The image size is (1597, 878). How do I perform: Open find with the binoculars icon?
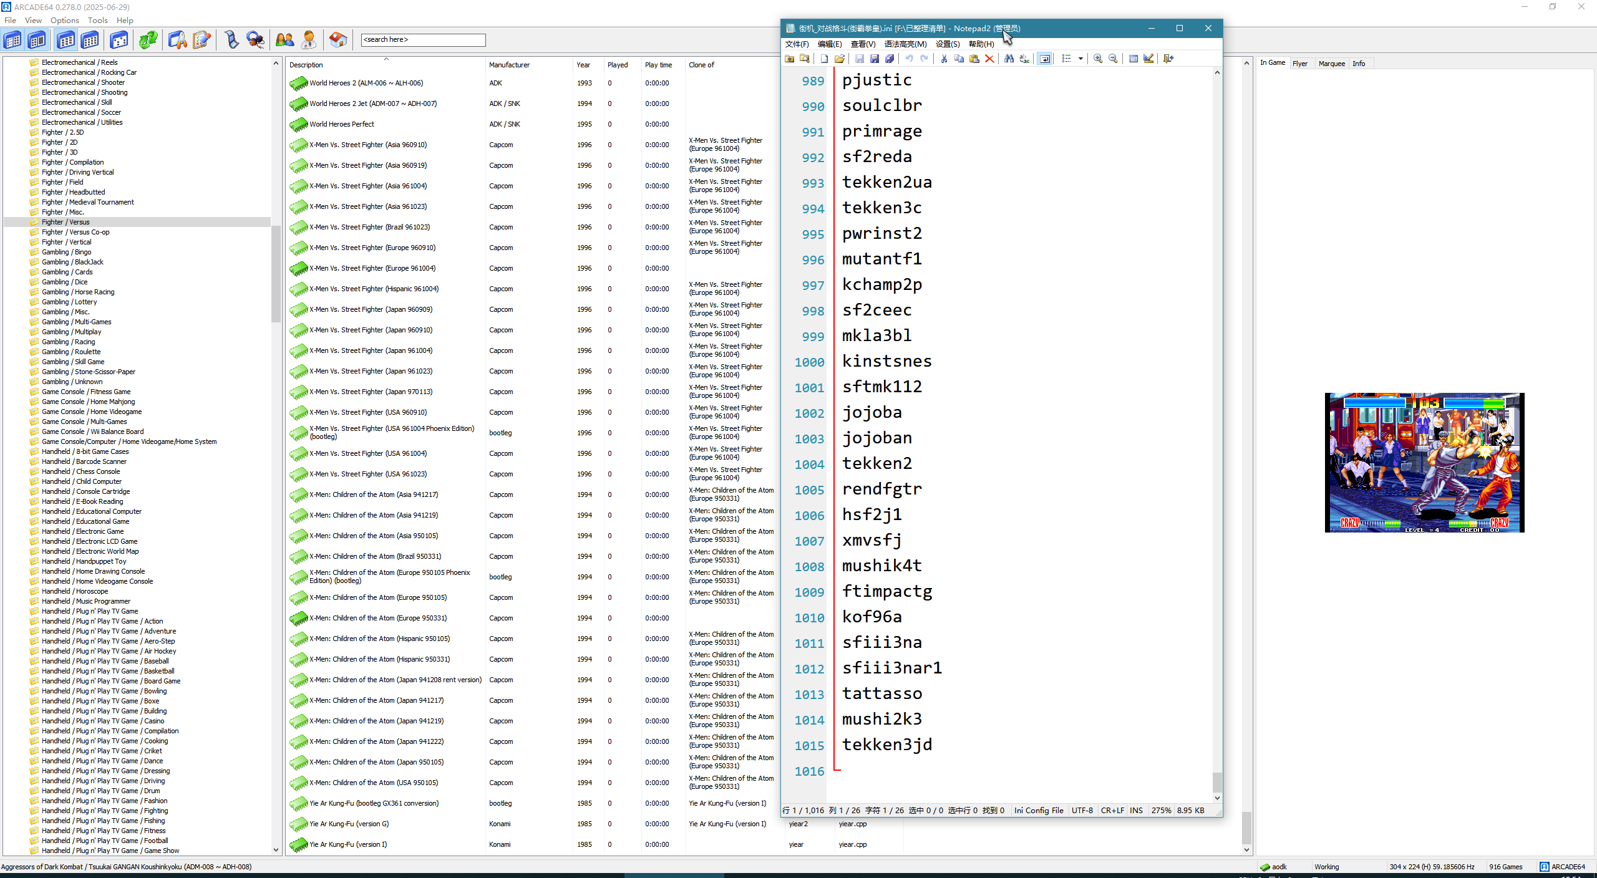coord(1009,59)
